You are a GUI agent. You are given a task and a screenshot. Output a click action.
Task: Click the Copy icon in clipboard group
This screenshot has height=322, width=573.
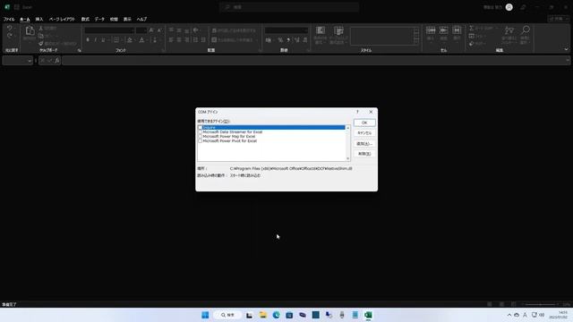(41, 36)
